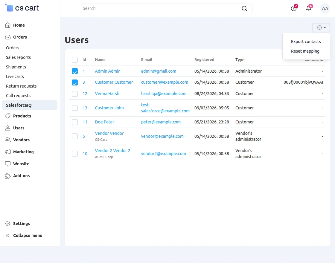
Task: Click the admin@gmail.com email link
Action: pyautogui.click(x=159, y=71)
